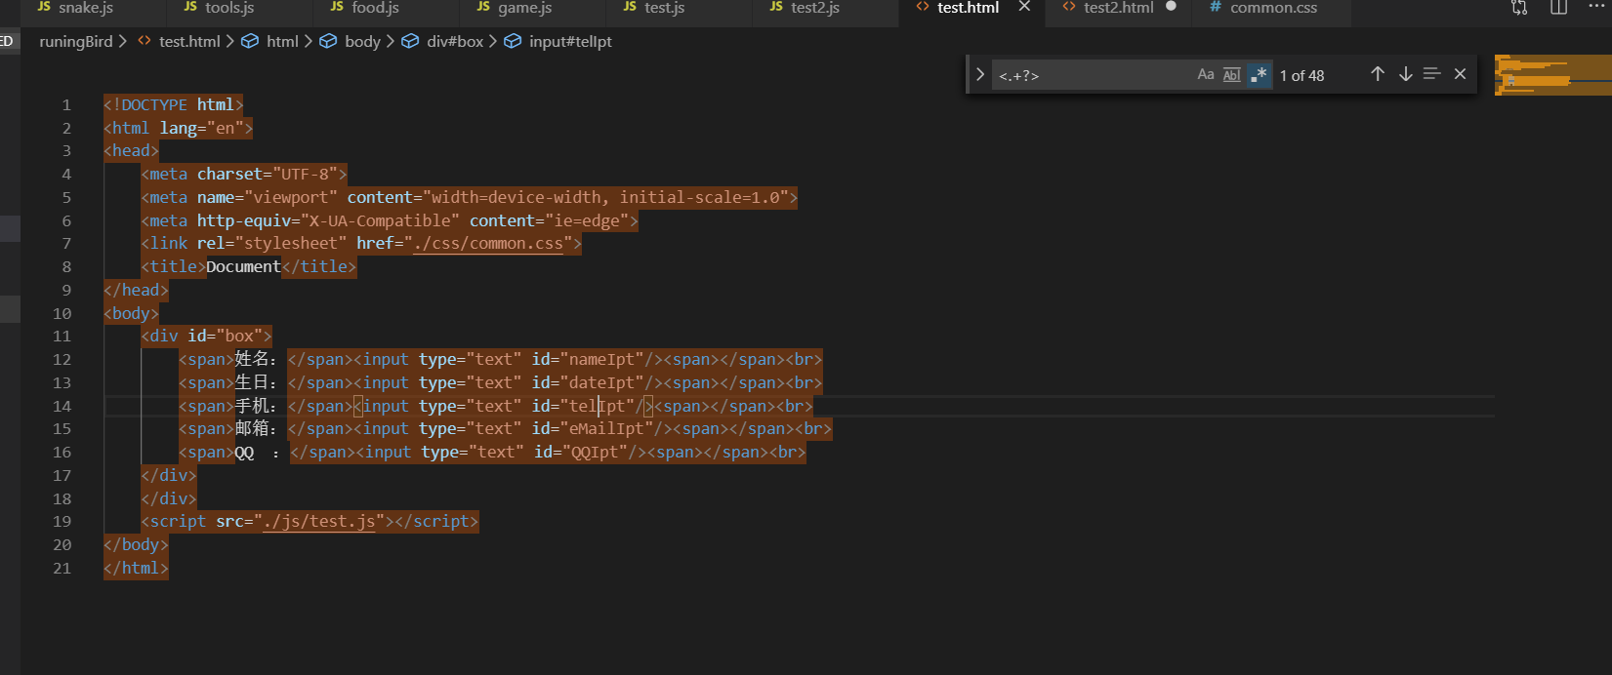Close the find widget
Viewport: 1612px width, 675px height.
point(1461,74)
